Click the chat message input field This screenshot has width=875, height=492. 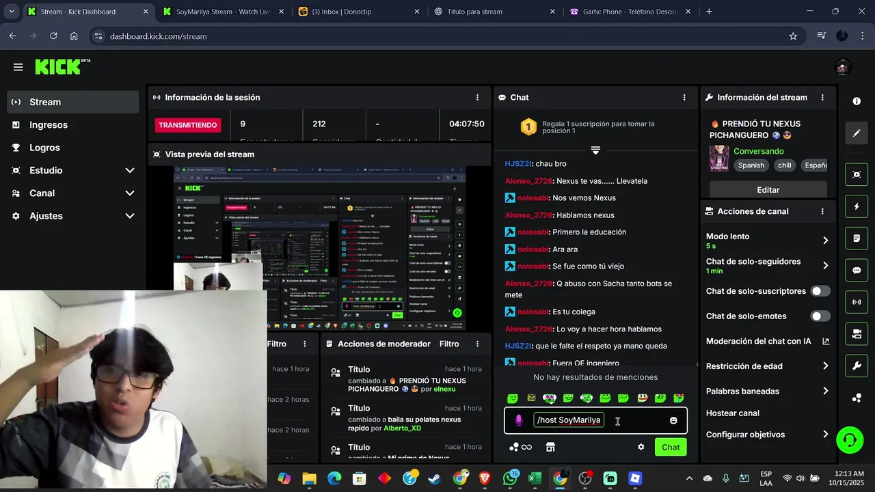596,420
